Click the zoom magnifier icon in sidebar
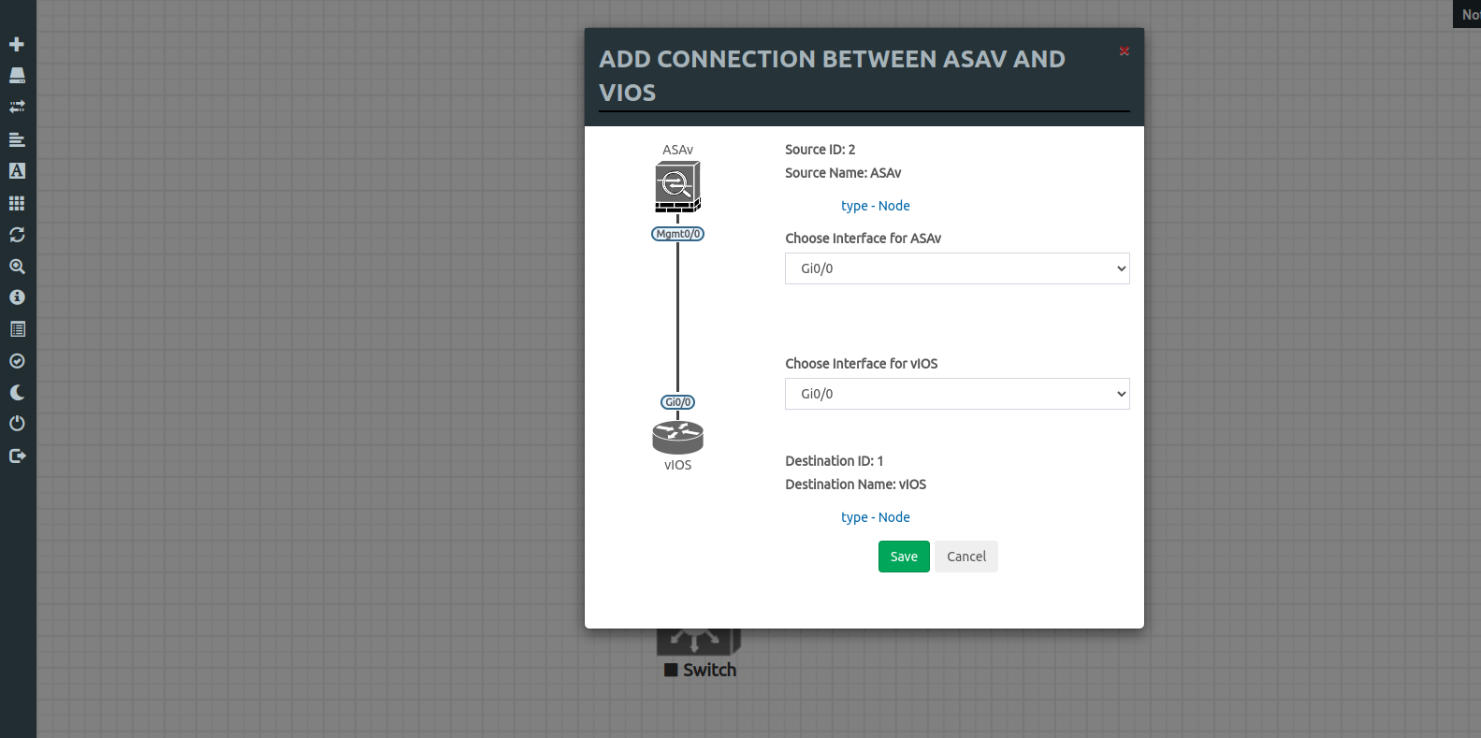 tap(17, 267)
